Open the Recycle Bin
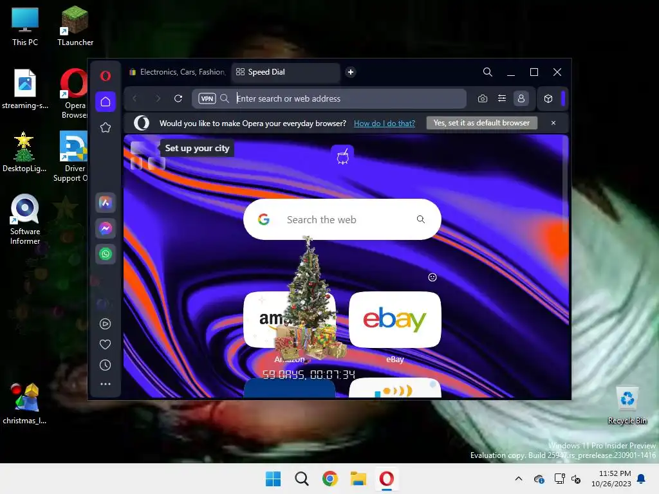Viewport: 659px width, 494px height. pos(627,405)
